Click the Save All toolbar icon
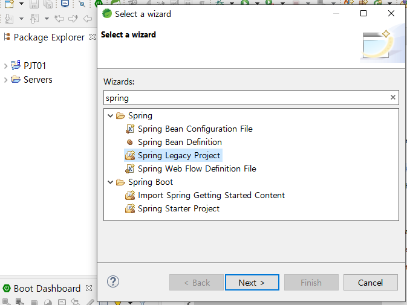Image resolution: width=407 pixels, height=305 pixels. [48, 4]
